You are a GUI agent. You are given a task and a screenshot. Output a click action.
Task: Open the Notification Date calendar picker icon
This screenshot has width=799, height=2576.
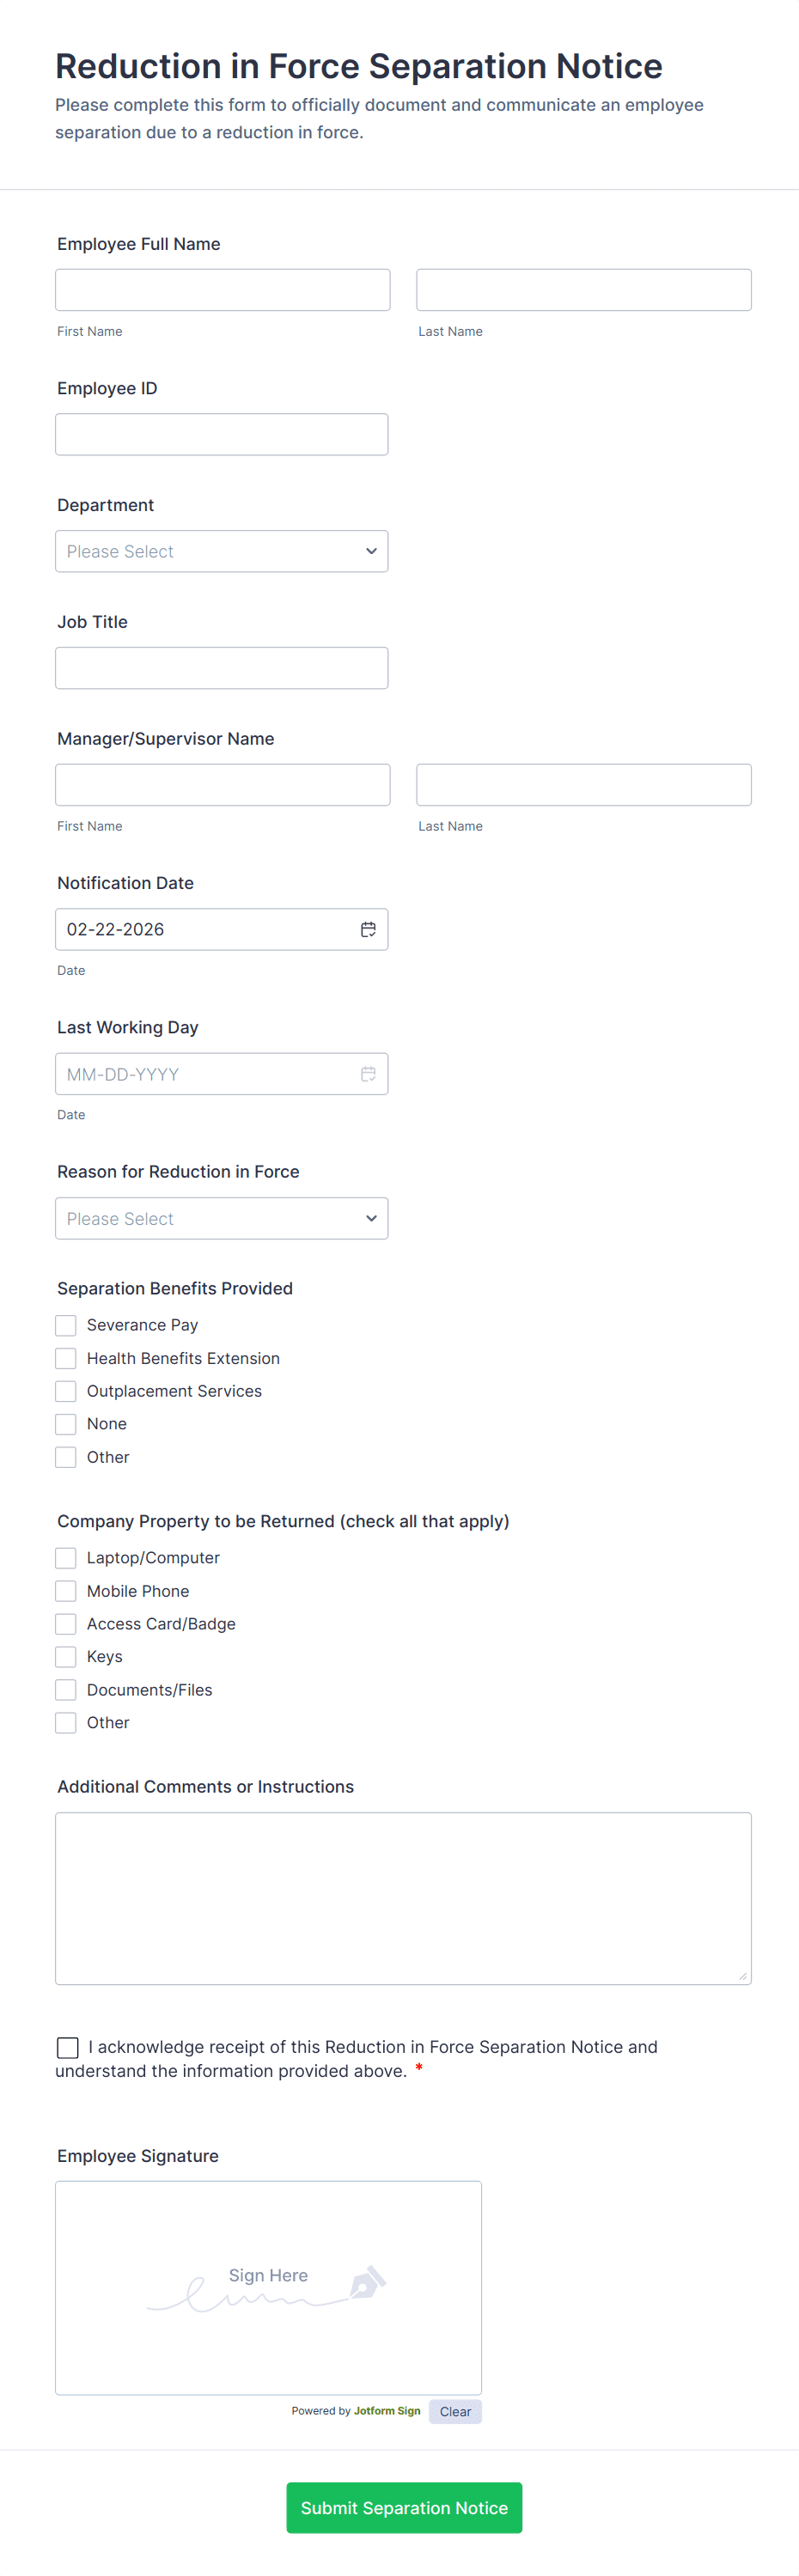click(368, 929)
